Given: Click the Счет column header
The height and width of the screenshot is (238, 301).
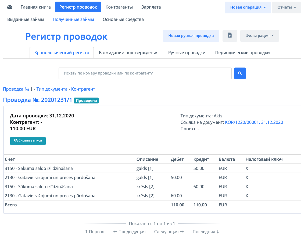Looking at the screenshot, I should point(10,159).
